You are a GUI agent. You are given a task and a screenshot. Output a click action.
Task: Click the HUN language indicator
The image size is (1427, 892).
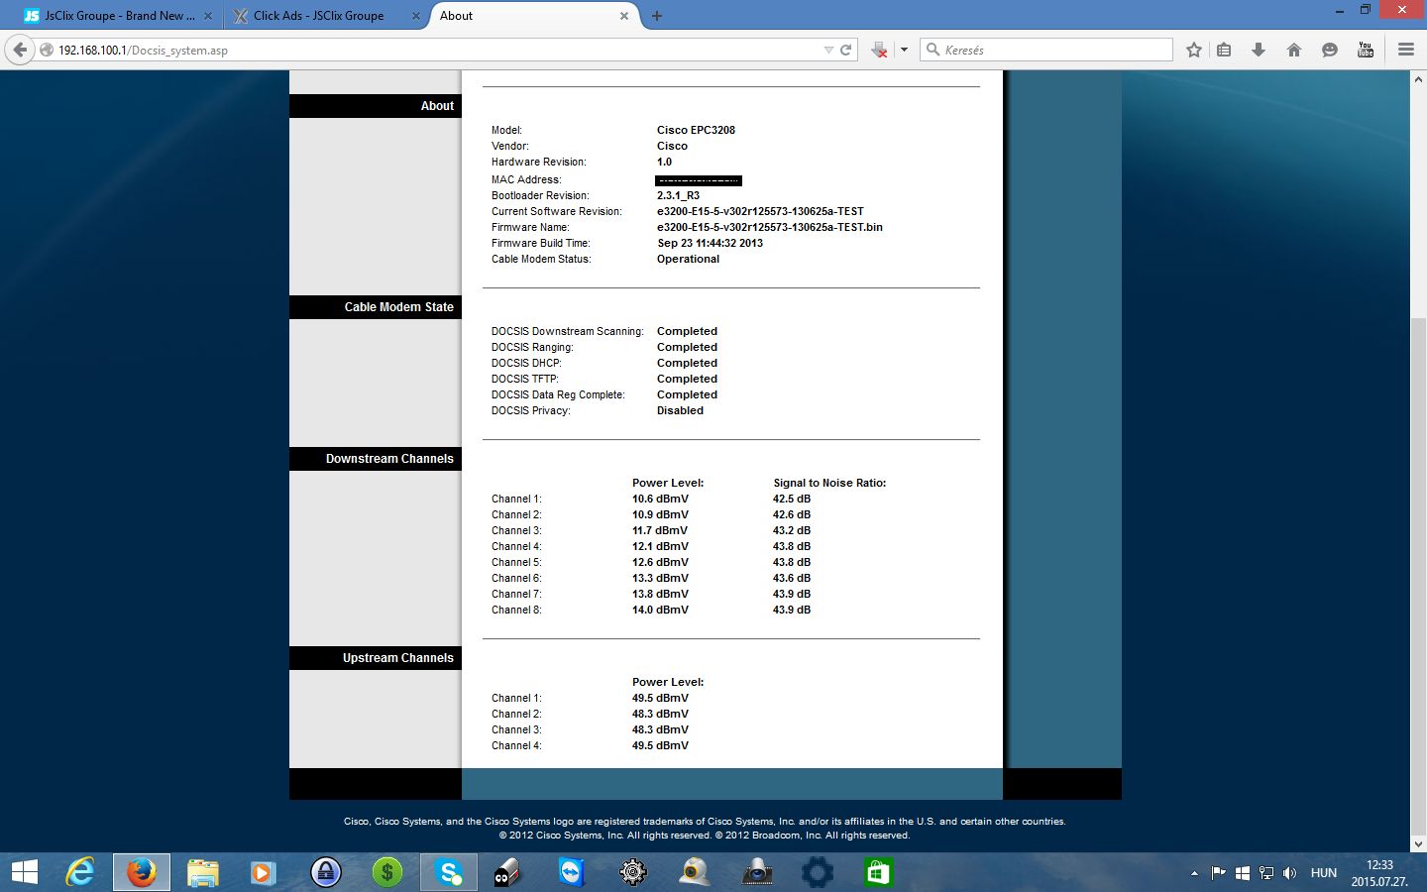[x=1324, y=873]
